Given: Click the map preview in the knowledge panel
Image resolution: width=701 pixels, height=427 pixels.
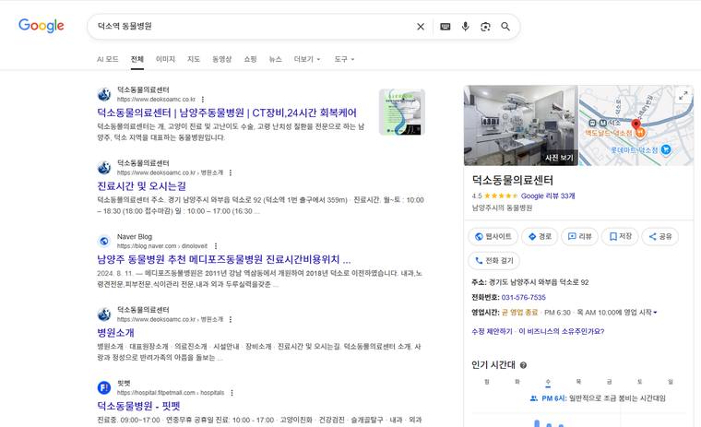Looking at the screenshot, I should [636, 125].
